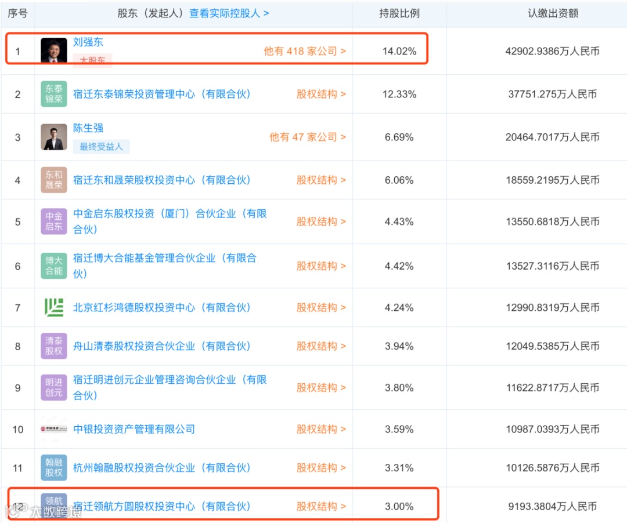Open 中金启东股权投资（厦门）合伙企业 link

[x=170, y=221]
